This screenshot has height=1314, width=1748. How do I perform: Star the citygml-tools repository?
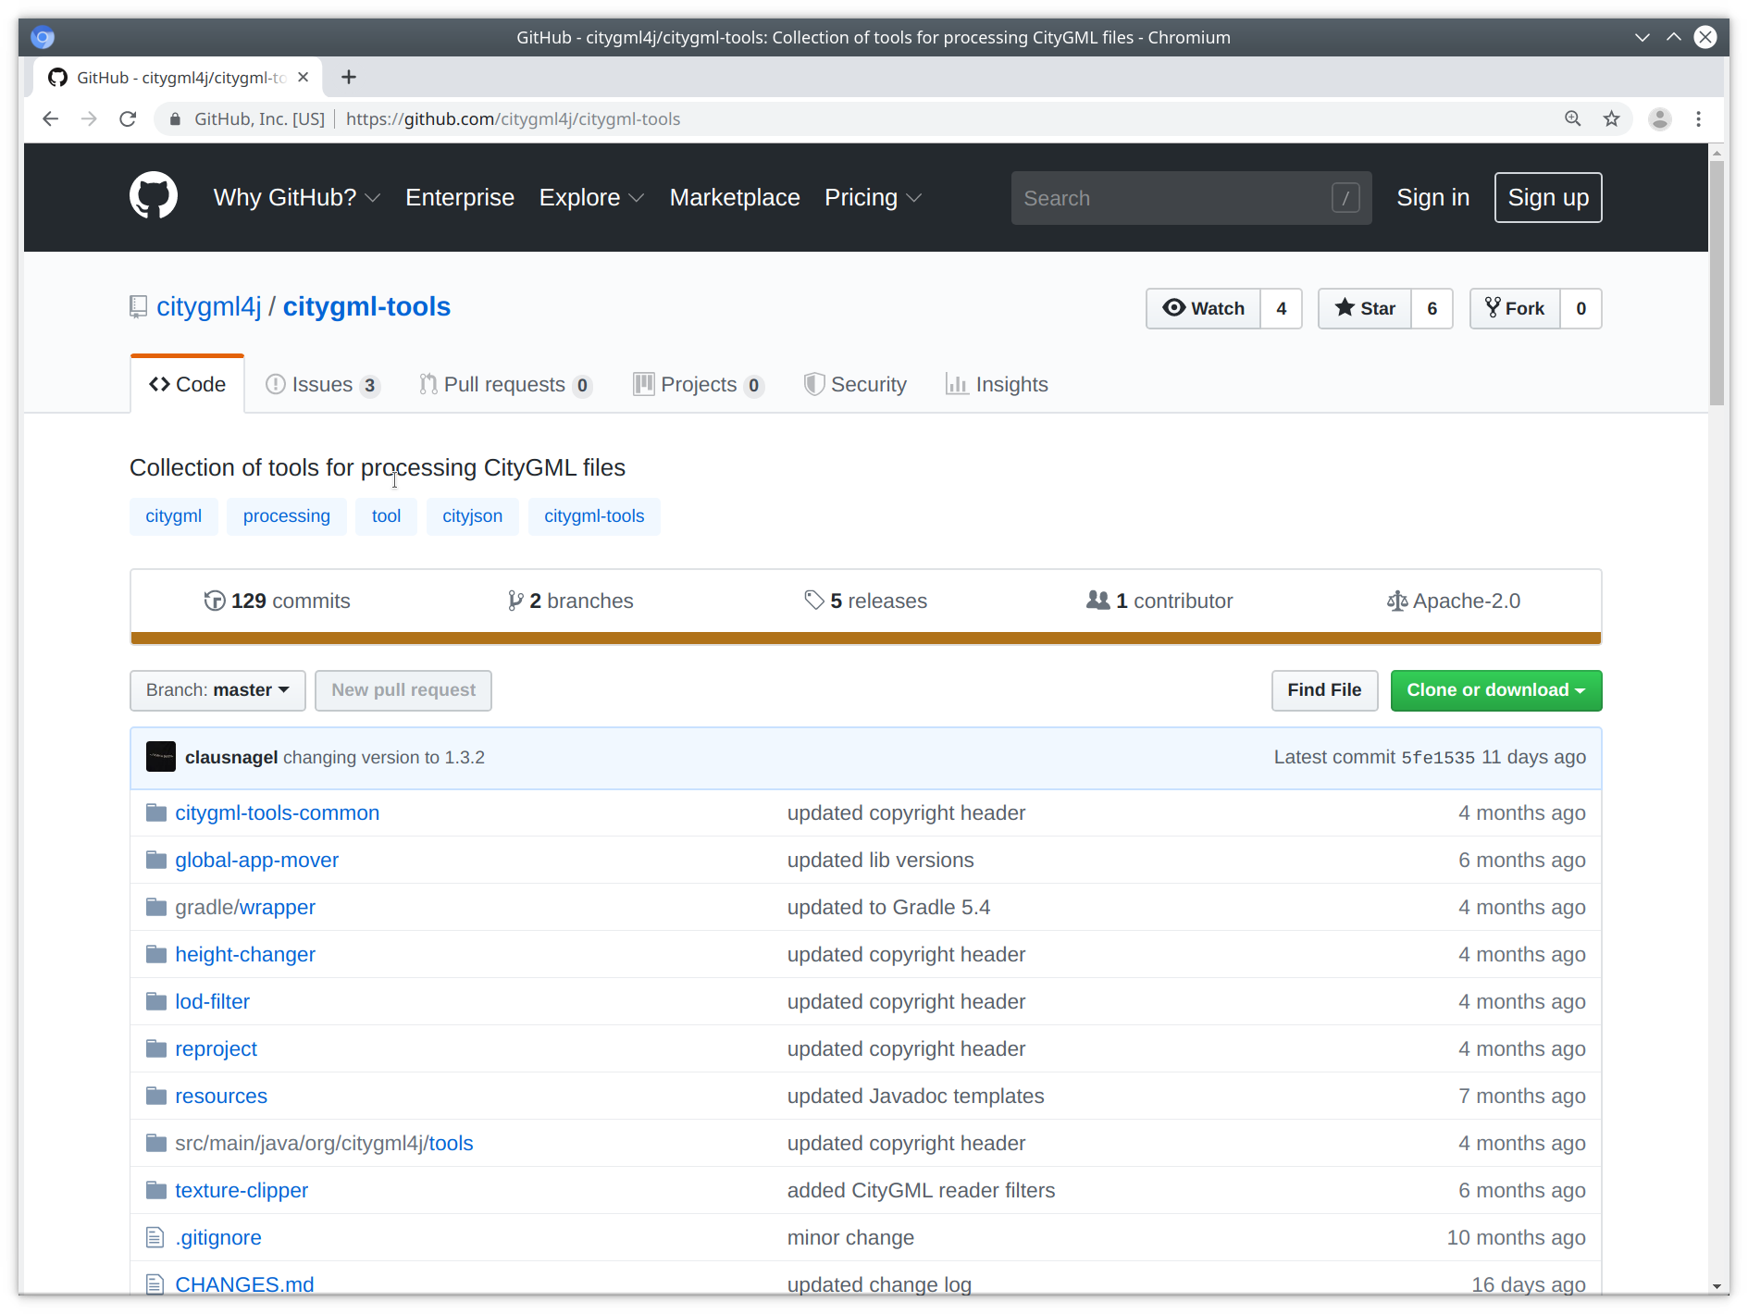pyautogui.click(x=1365, y=308)
